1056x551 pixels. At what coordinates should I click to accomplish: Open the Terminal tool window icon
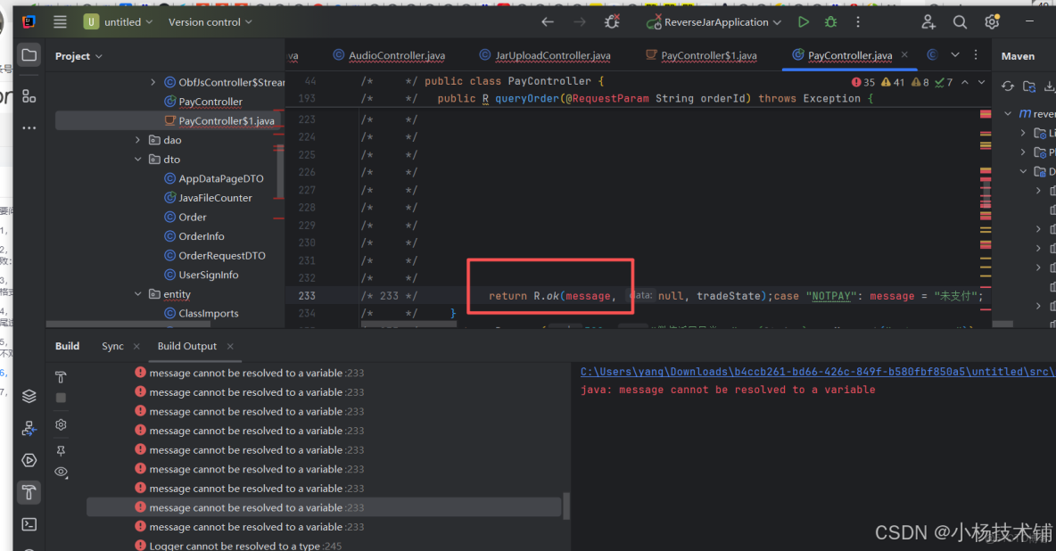[29, 523]
